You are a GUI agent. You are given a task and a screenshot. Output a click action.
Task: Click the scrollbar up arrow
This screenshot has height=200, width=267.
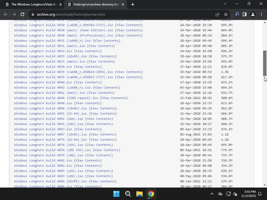[x=265, y=22]
